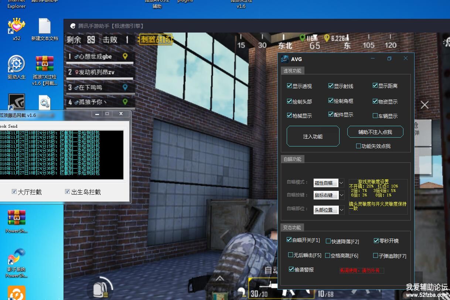The image size is (450, 300).
Task: Click teammate 在下呜呜 location marker
Action: (125, 87)
